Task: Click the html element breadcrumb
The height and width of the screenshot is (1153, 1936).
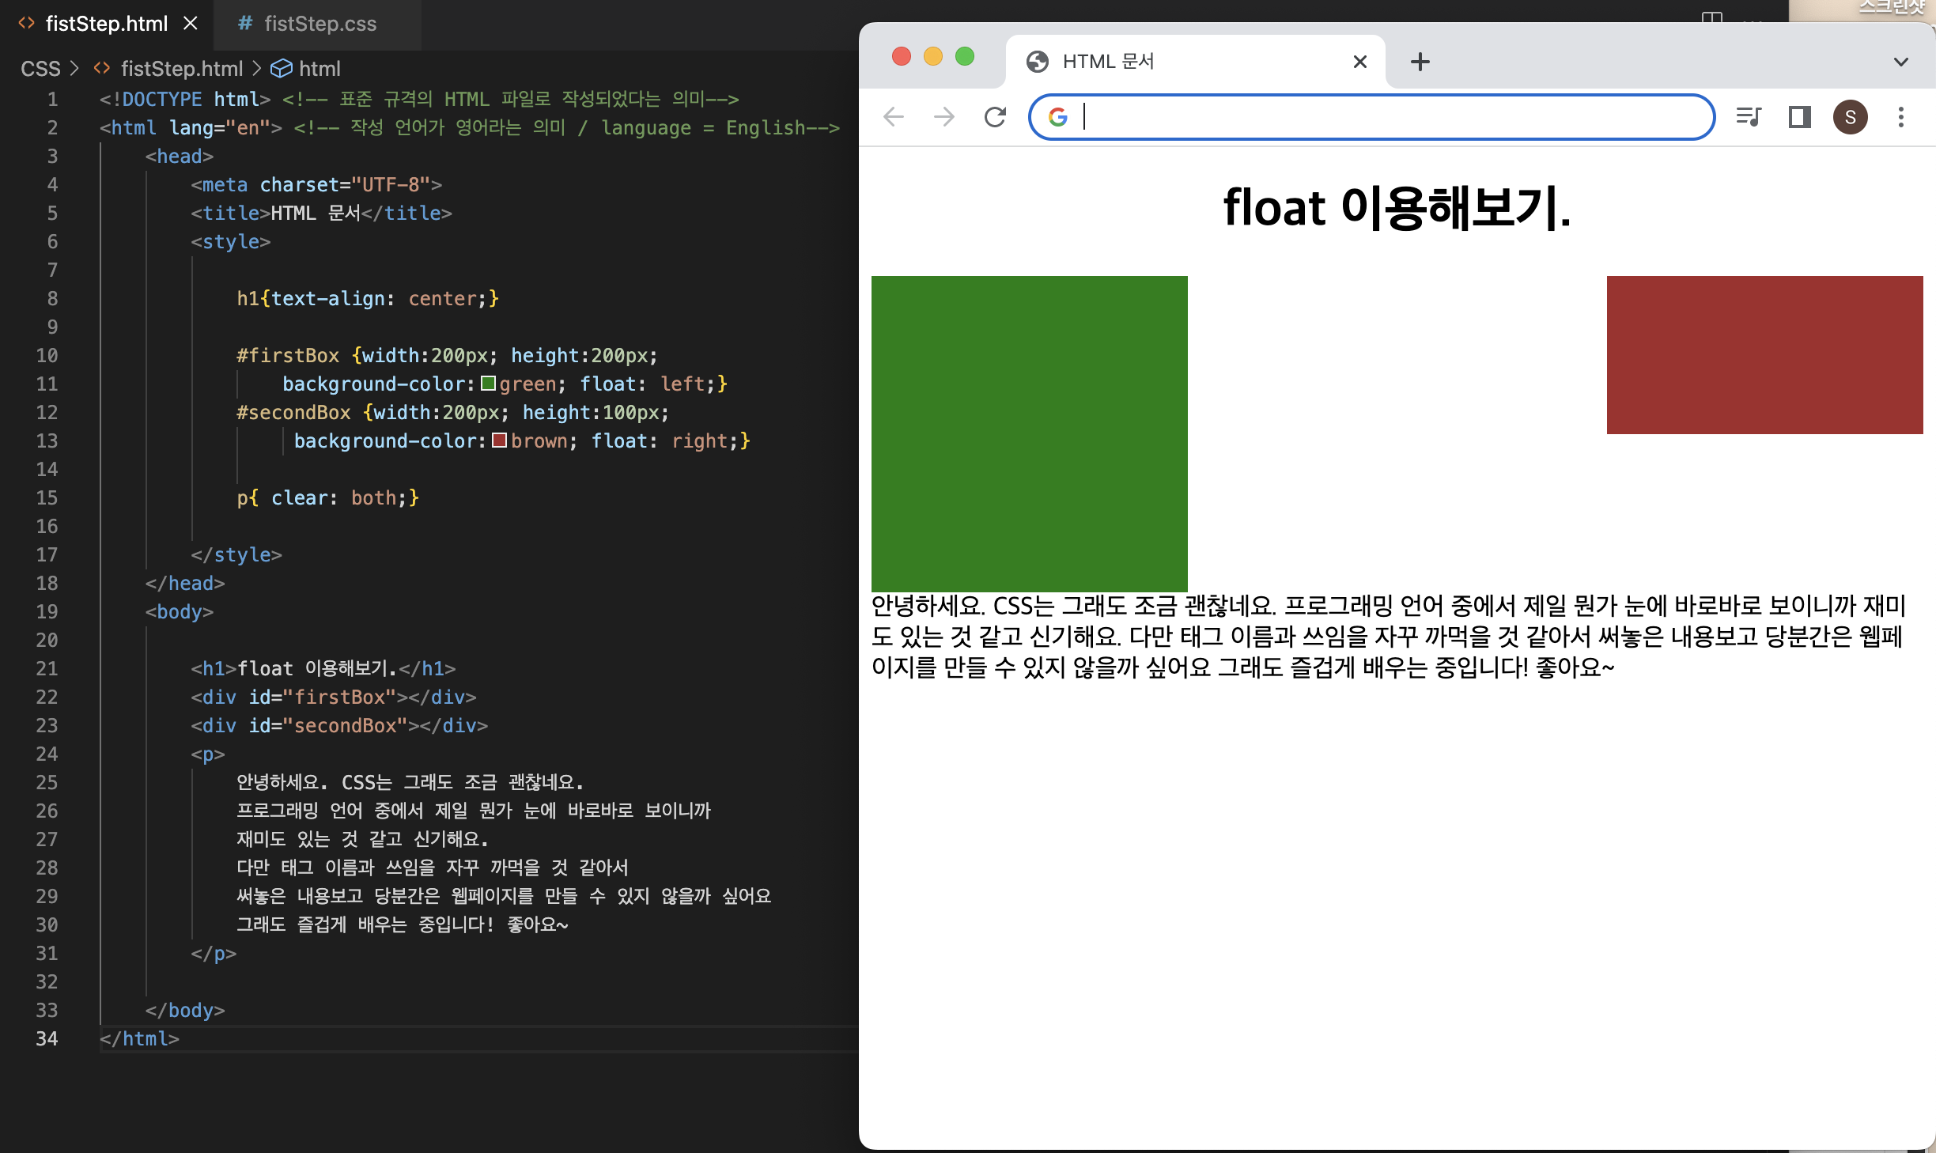Action: pyautogui.click(x=320, y=69)
